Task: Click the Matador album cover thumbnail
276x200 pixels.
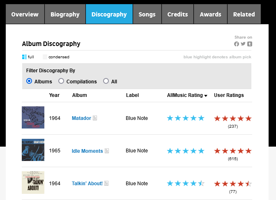Action: 33,117
